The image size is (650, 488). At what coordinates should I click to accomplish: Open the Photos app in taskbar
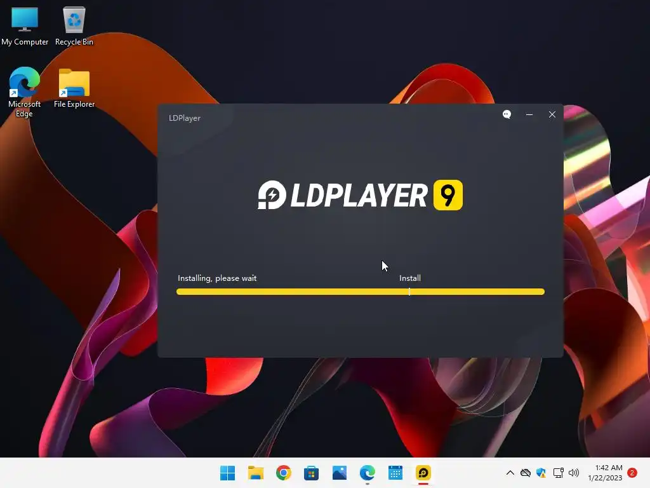point(340,473)
